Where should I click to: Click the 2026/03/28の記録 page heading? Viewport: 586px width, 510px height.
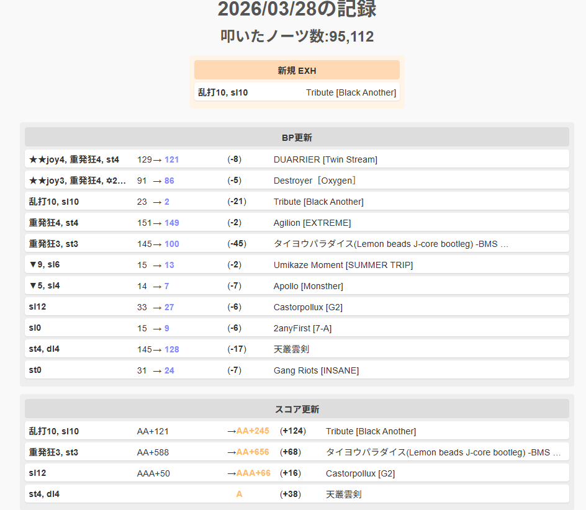pos(297,9)
